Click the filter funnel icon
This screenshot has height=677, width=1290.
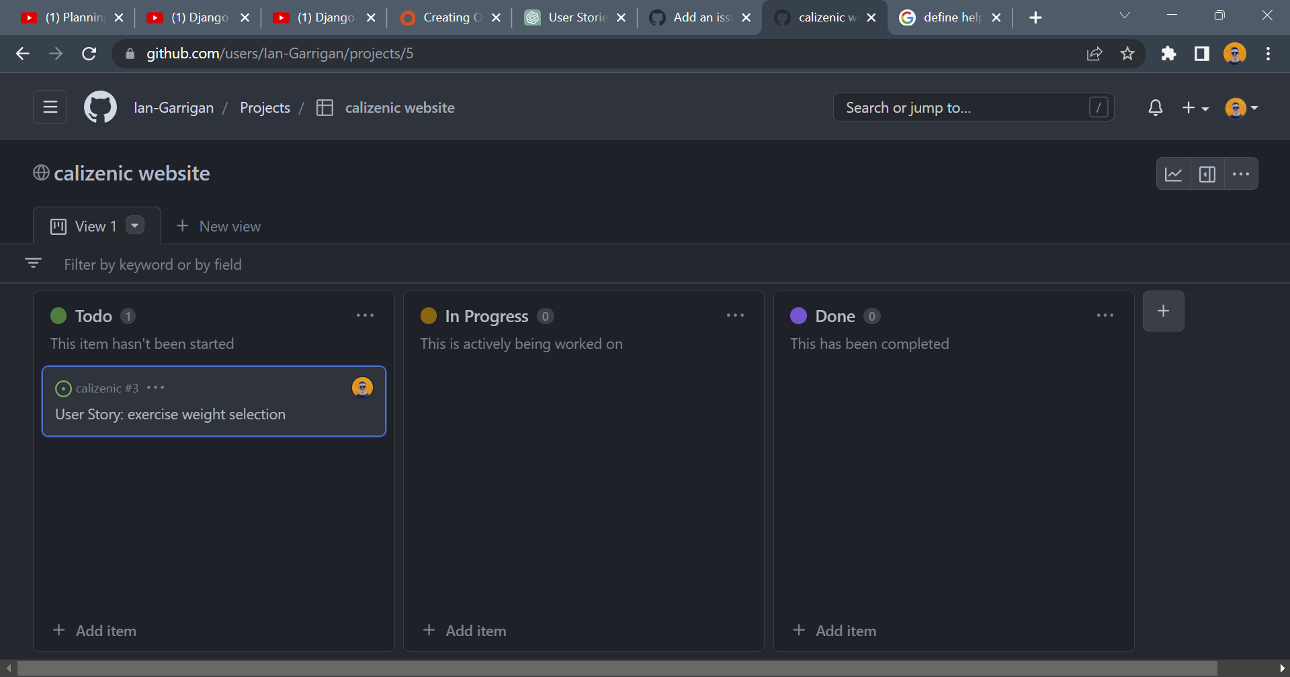tap(33, 263)
